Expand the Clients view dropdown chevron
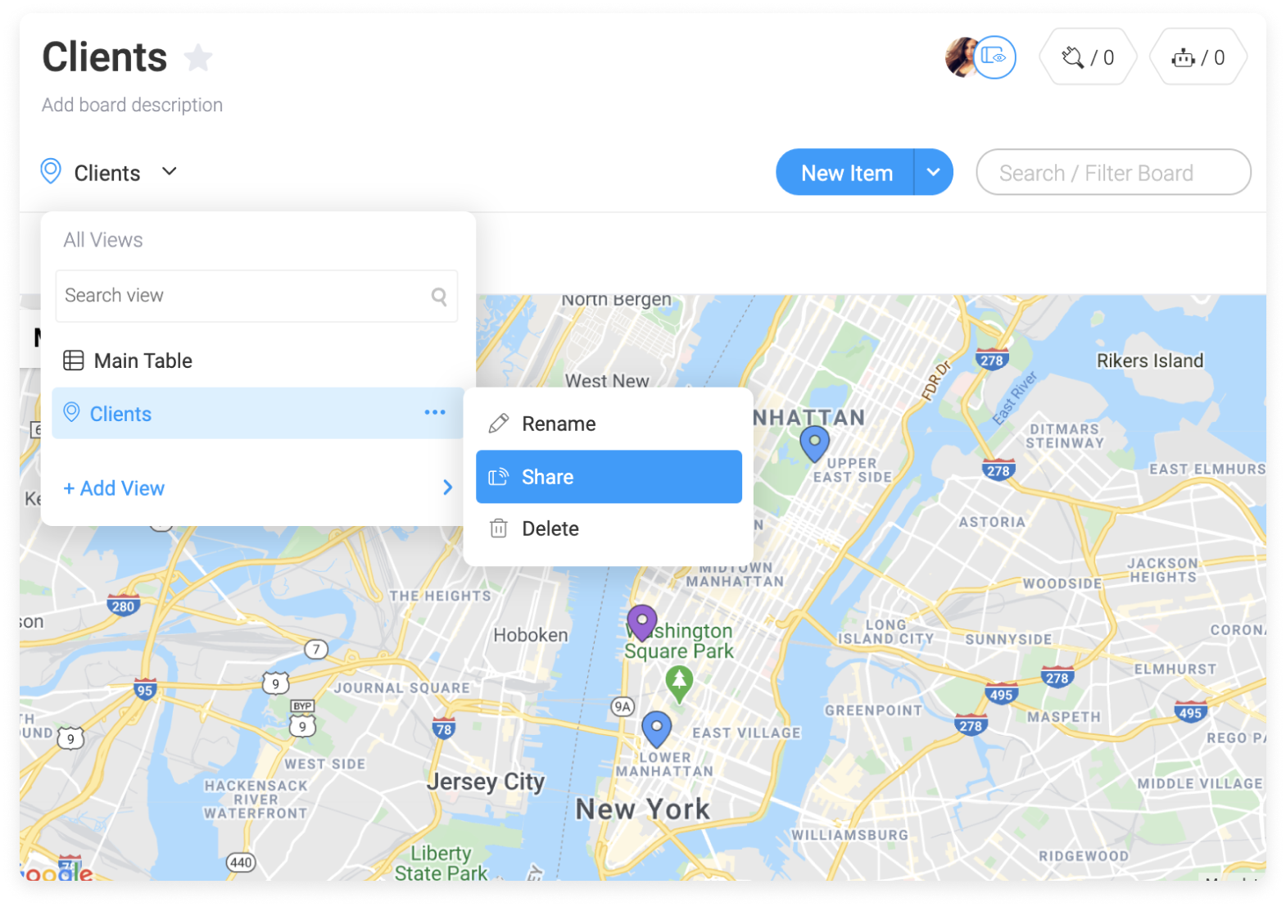This screenshot has width=1286, height=907. coord(170,172)
